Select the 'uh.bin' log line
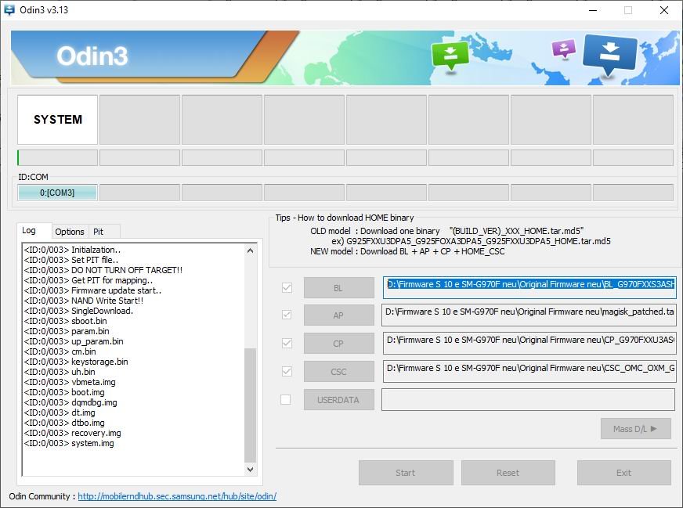 click(x=60, y=372)
